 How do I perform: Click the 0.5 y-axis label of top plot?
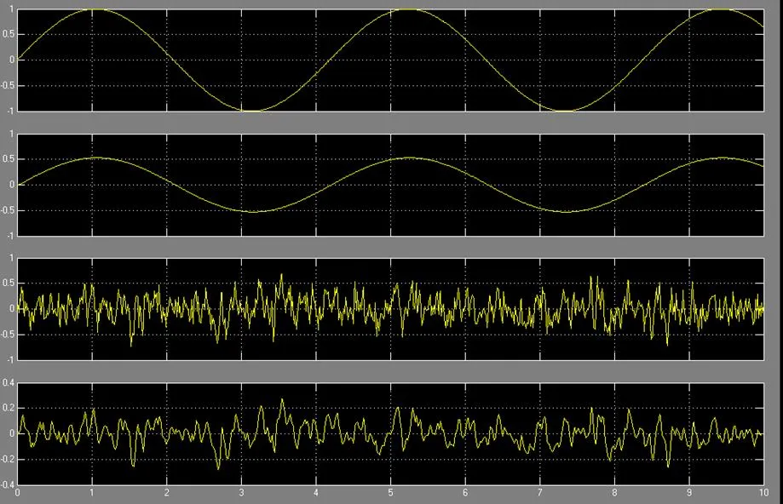tap(9, 34)
